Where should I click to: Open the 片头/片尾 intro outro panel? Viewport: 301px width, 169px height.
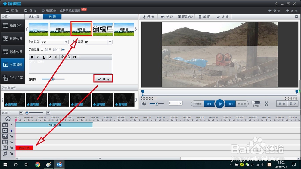(12, 78)
